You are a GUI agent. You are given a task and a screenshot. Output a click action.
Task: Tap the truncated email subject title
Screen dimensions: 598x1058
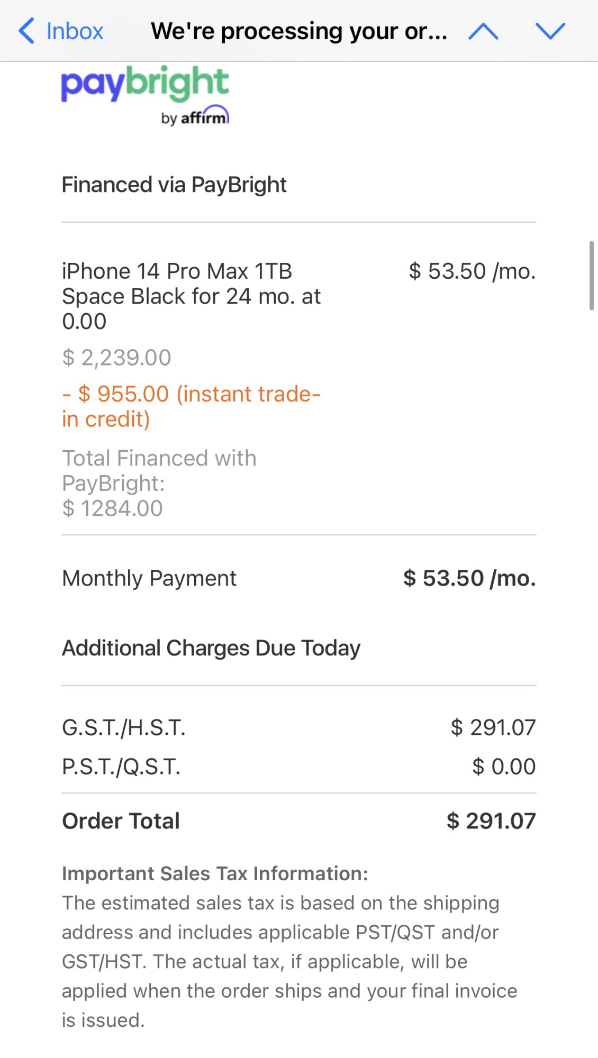299,31
